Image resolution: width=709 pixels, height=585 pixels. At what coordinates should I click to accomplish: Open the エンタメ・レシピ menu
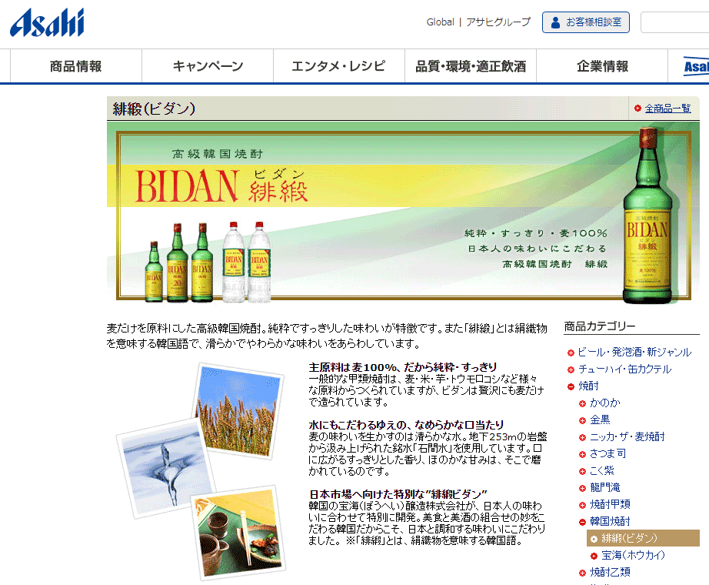338,66
